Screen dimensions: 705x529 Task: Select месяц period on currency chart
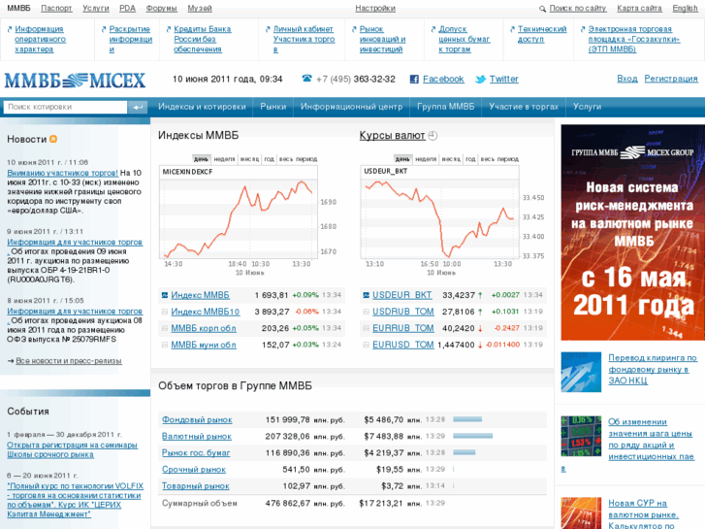coord(451,159)
